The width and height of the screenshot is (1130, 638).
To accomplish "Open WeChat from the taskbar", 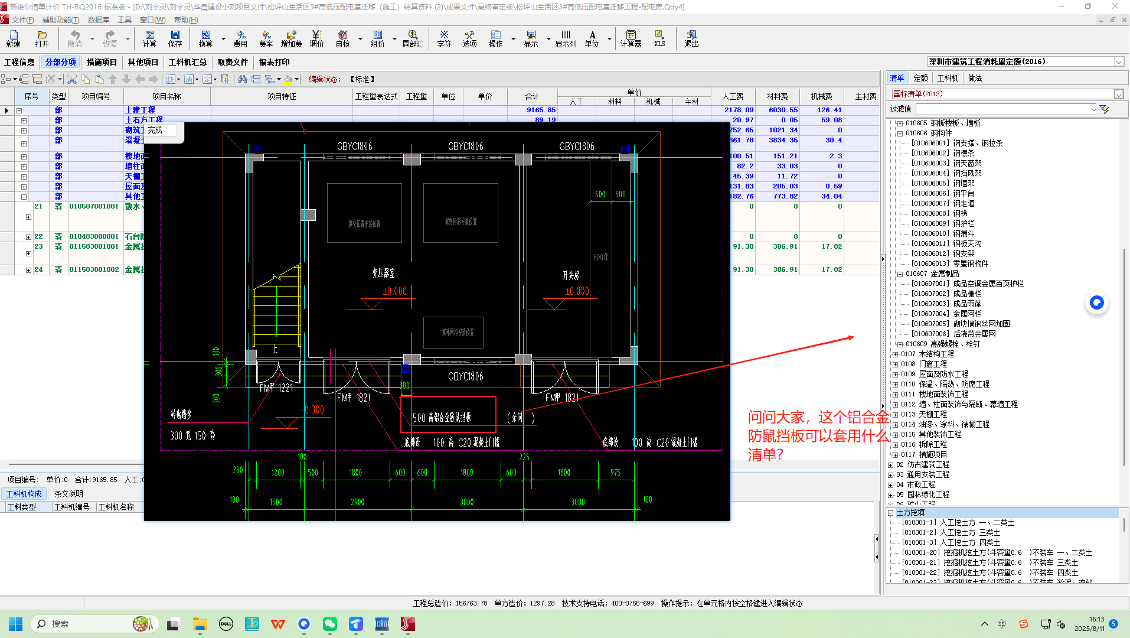I will [x=329, y=624].
